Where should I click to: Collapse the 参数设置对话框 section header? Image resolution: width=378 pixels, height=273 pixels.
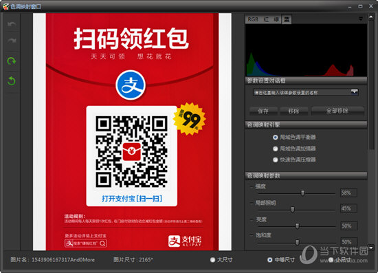click(x=306, y=80)
